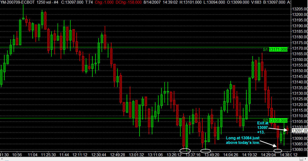
Task: Click the 13090.00 price axis label
Action: tap(300, 139)
